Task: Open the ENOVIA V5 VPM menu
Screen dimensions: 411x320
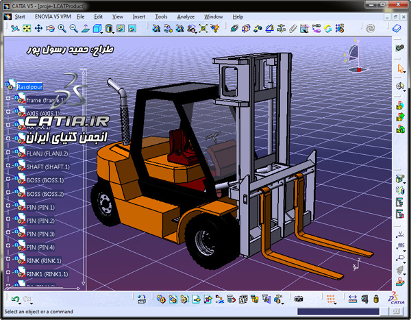Action: [53, 16]
